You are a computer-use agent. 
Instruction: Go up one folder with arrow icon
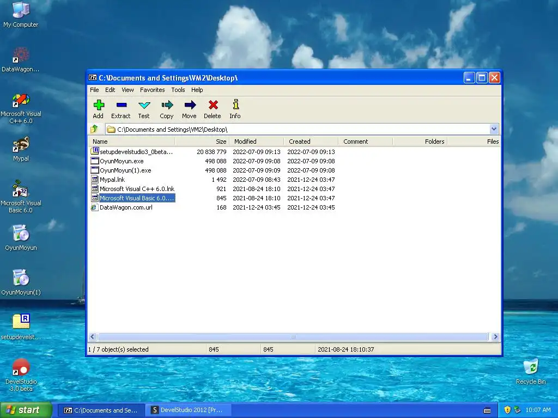tap(95, 129)
